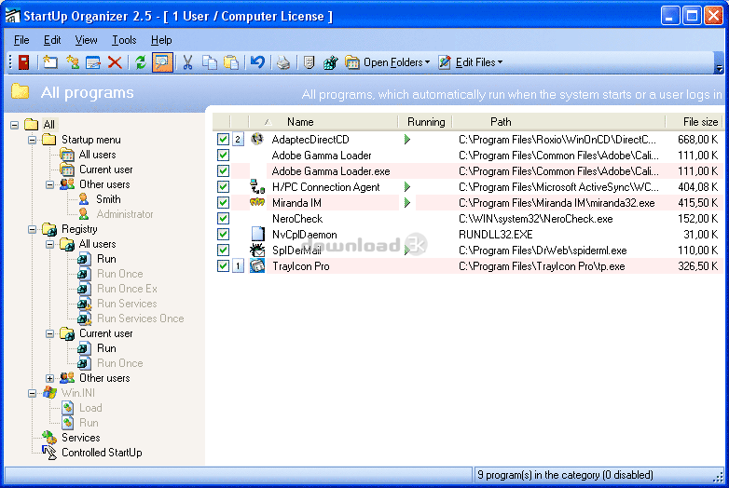Collapse Other users under Startup menu
This screenshot has height=488, width=729.
coord(49,184)
